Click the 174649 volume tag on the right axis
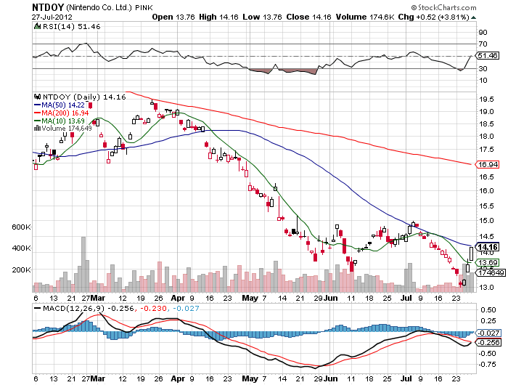508x385 pixels. click(x=491, y=273)
